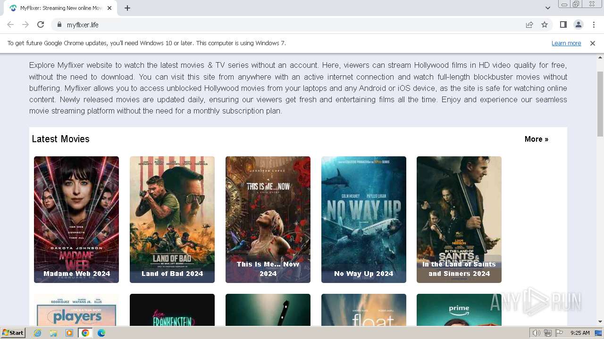Open the Learn more link
This screenshot has height=339, width=604.
[566, 43]
